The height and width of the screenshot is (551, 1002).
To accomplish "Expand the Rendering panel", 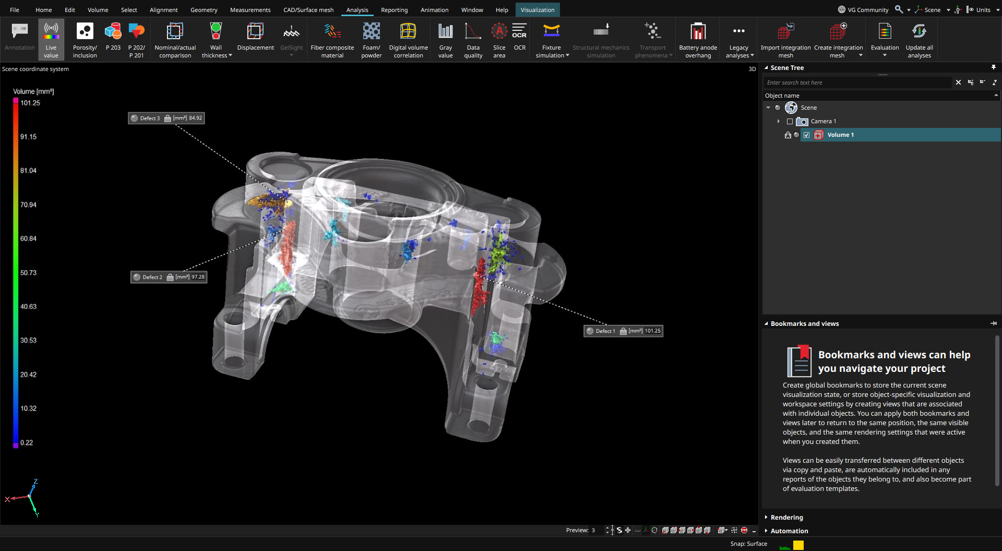I will (x=786, y=517).
